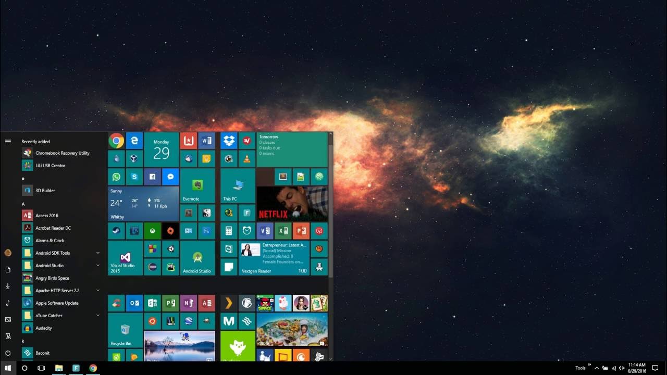Image resolution: width=667 pixels, height=375 pixels.
Task: Expand the Android SDK Tools folder
Action: [98, 253]
